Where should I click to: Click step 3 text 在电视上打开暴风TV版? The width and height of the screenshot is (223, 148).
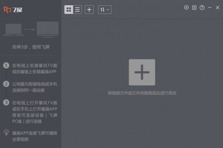pyautogui.click(x=35, y=103)
